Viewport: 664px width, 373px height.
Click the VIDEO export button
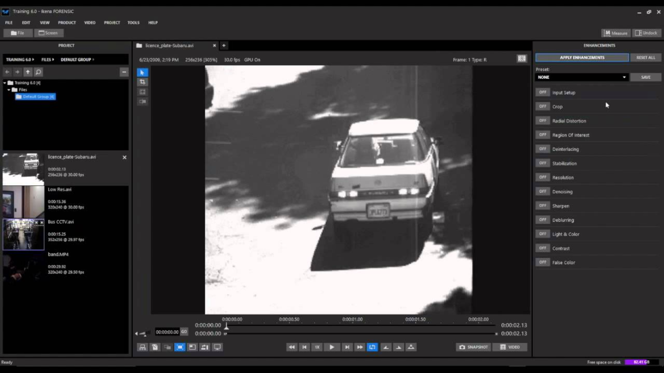coord(510,347)
